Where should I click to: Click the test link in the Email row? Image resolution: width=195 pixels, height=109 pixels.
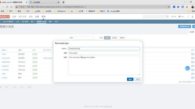[193, 54]
